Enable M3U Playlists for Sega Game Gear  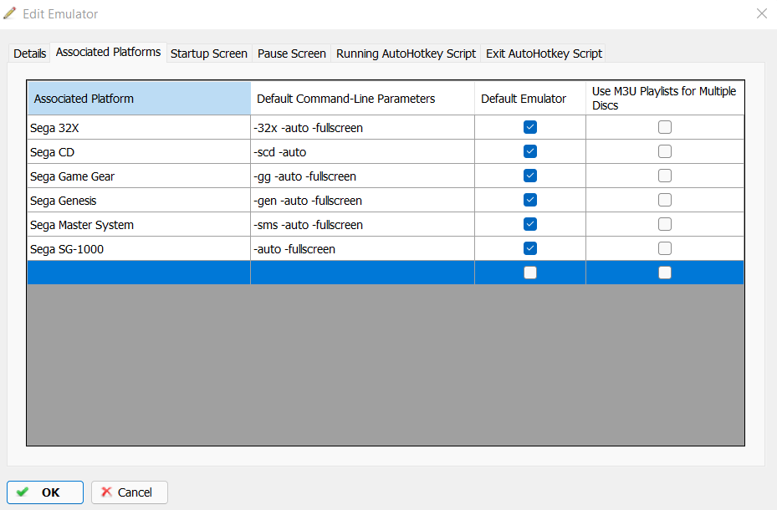coord(665,176)
